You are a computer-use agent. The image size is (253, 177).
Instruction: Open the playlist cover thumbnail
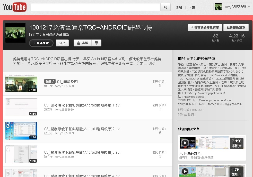coord(15,33)
